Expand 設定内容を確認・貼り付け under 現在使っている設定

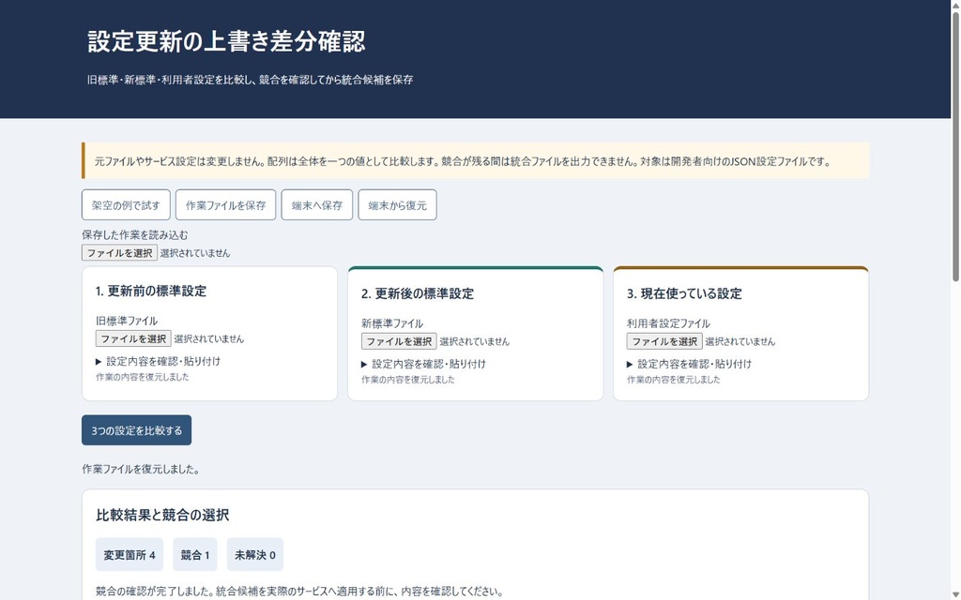pyautogui.click(x=689, y=364)
